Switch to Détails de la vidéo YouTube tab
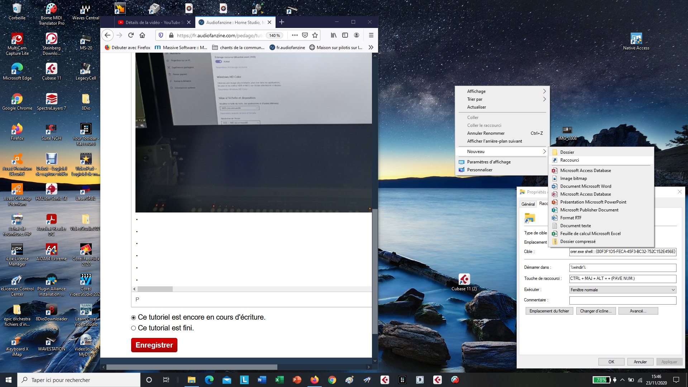The height and width of the screenshot is (387, 688). pos(153,22)
